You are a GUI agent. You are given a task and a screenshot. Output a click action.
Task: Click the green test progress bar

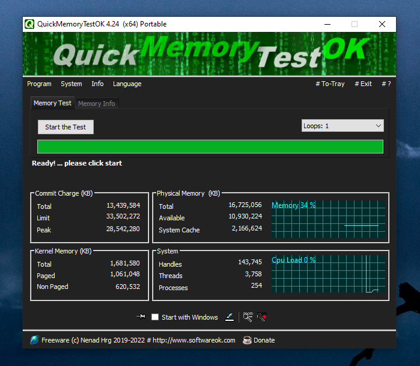click(210, 146)
